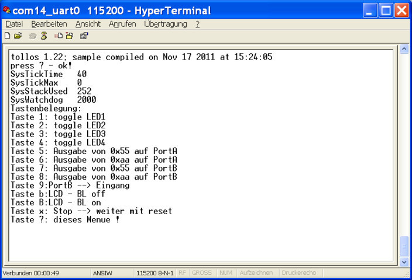Viewport: 412px width, 280px height.
Task: Click the Disconnect toolbar icon
Action: 44,36
